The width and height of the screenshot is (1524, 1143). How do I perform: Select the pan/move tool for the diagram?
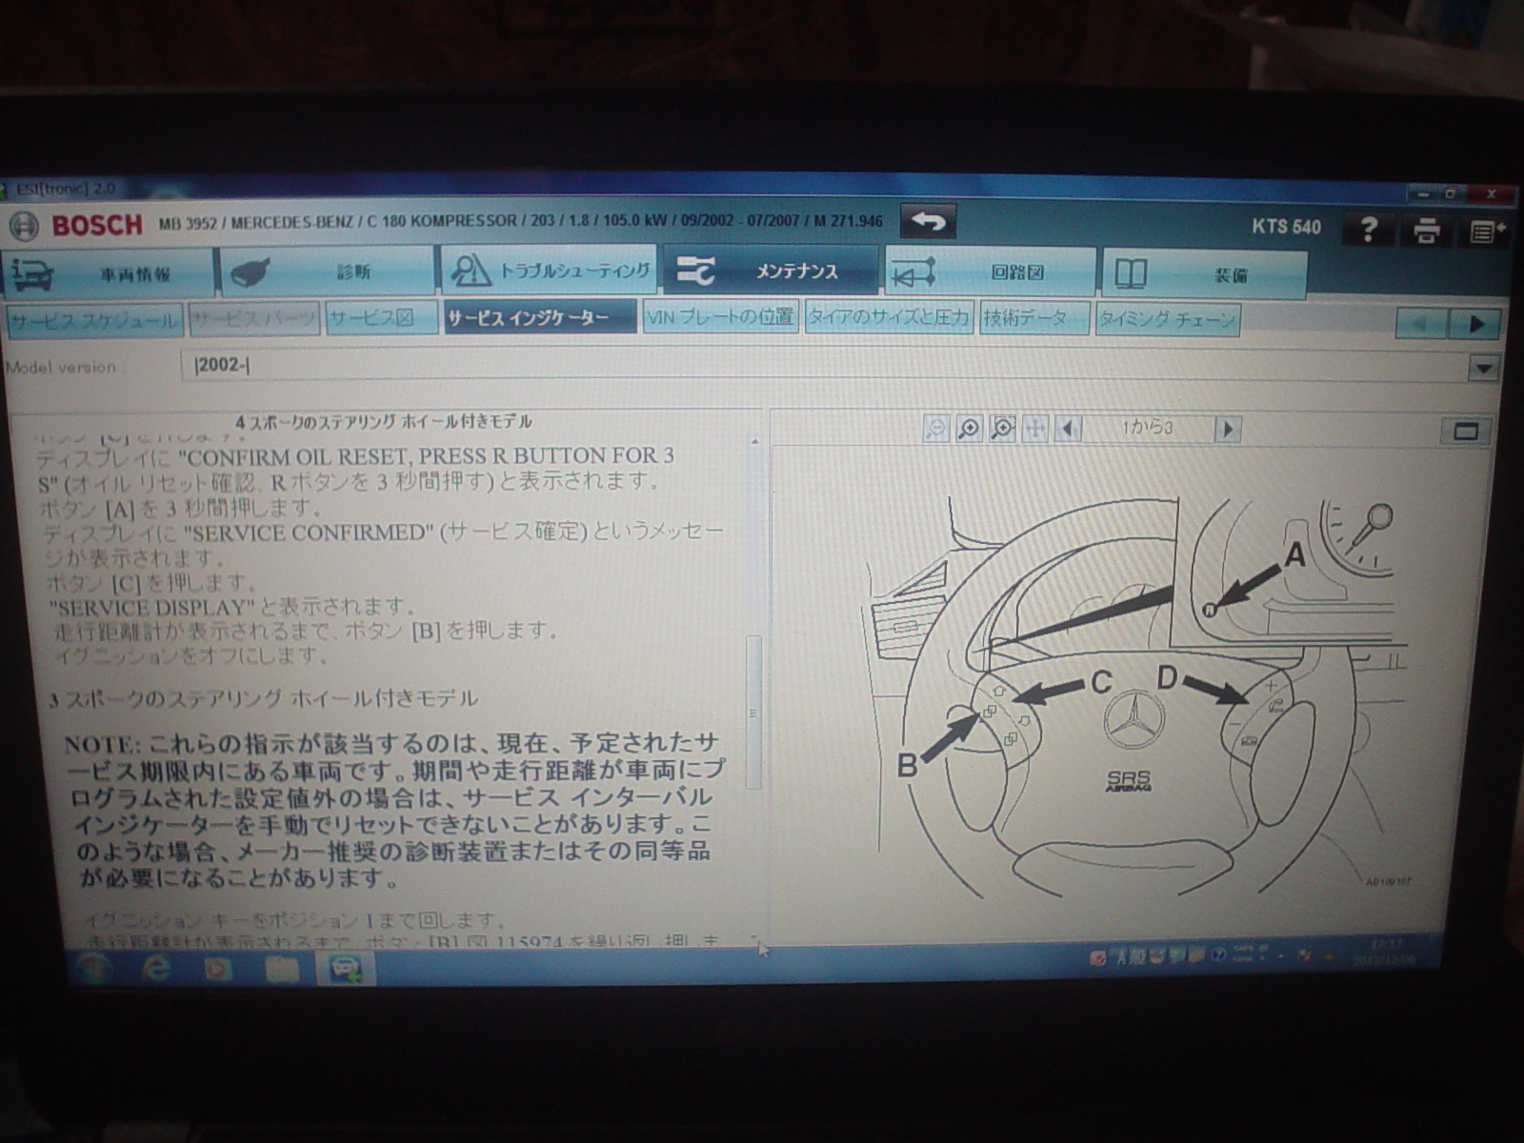coord(1034,429)
